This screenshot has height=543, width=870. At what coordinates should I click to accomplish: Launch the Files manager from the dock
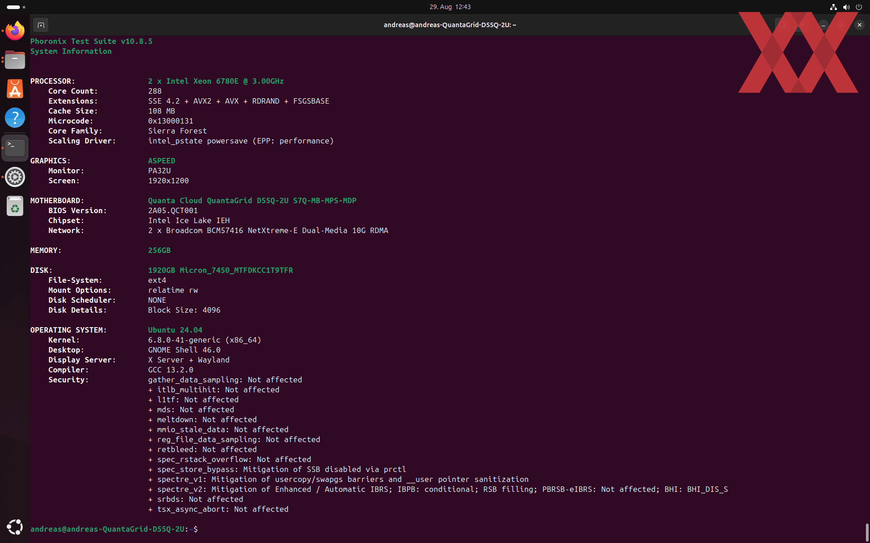[x=15, y=60]
